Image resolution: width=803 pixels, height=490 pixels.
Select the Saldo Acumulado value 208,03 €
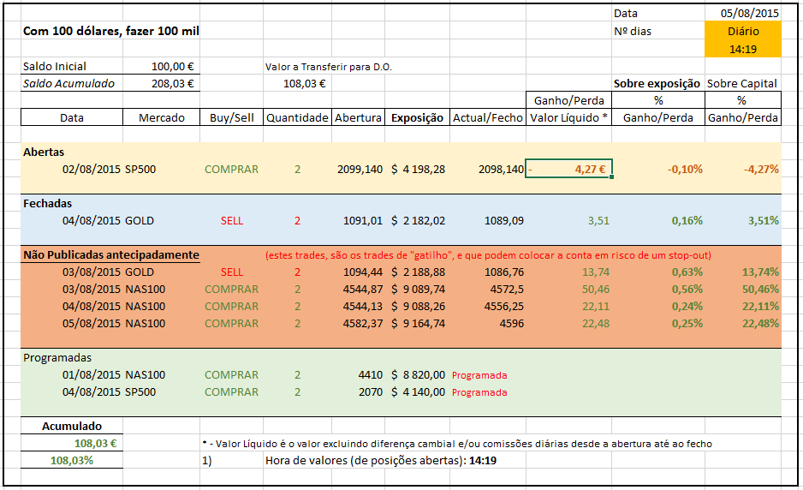(x=173, y=84)
